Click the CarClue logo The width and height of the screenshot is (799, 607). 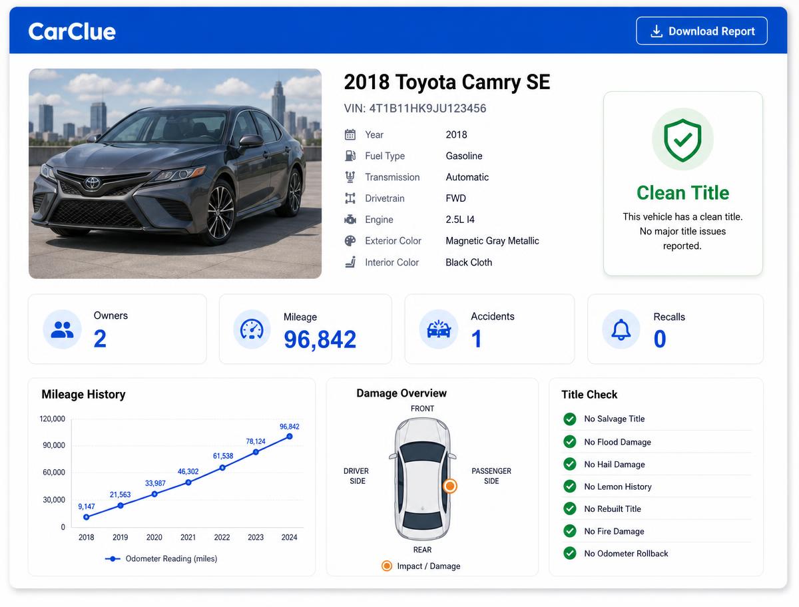72,31
